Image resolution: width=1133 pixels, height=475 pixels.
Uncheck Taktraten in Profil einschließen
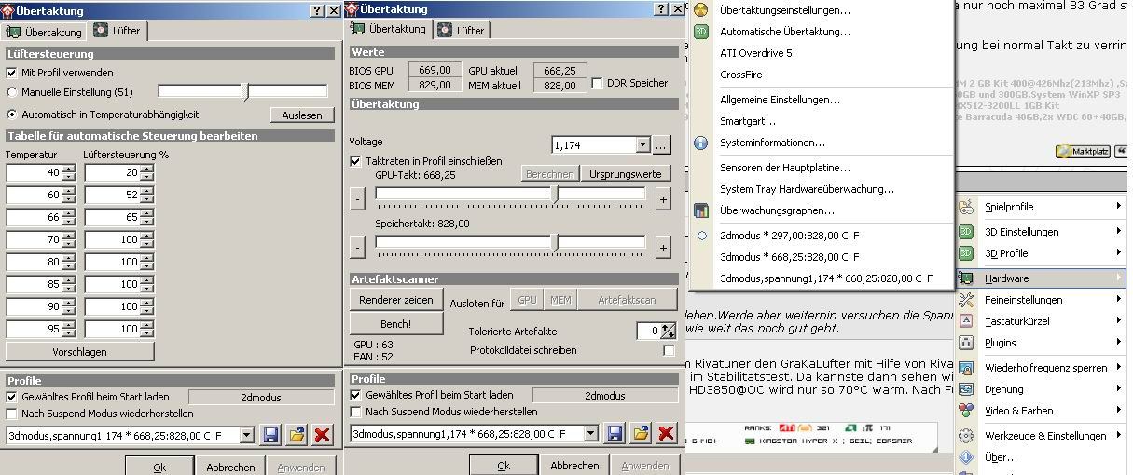pos(355,161)
